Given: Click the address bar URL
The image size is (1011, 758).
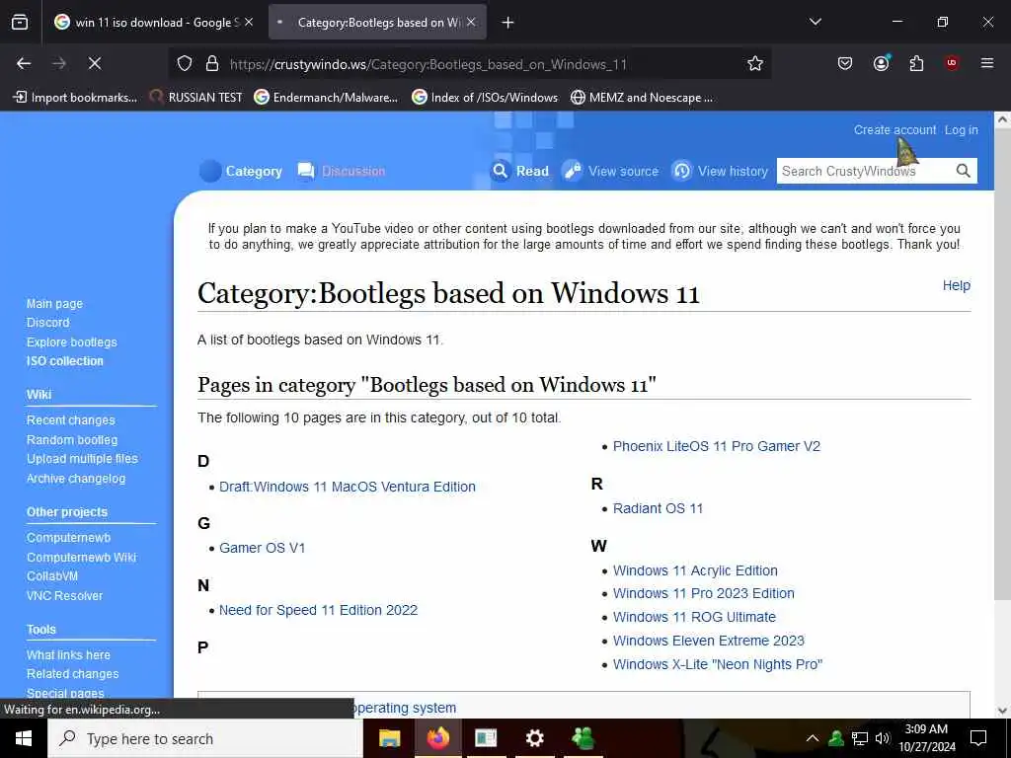Looking at the screenshot, I should click(428, 64).
